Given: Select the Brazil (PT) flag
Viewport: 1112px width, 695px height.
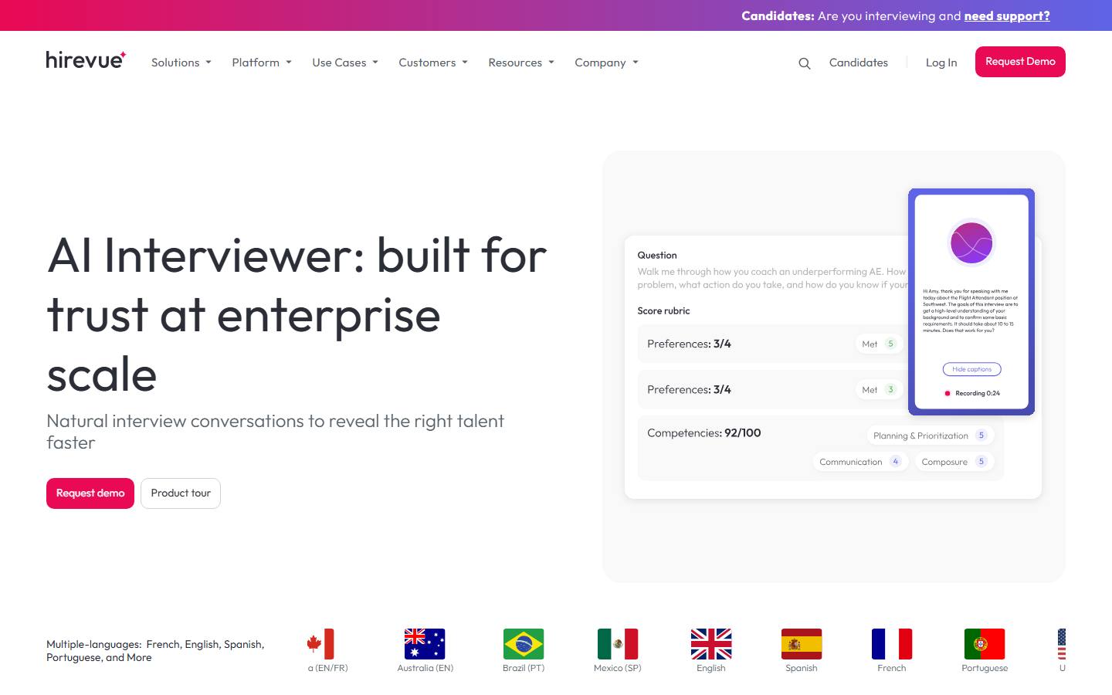Looking at the screenshot, I should click(524, 644).
